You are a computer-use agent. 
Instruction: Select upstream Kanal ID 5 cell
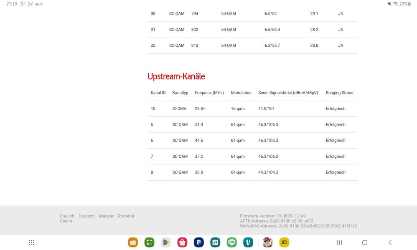[x=152, y=125]
